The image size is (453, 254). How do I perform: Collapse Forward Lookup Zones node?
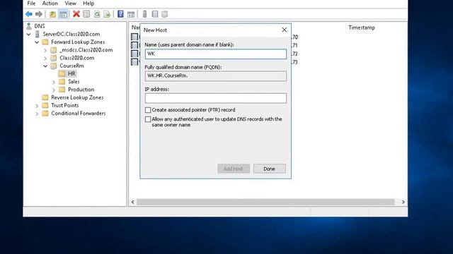coord(37,42)
